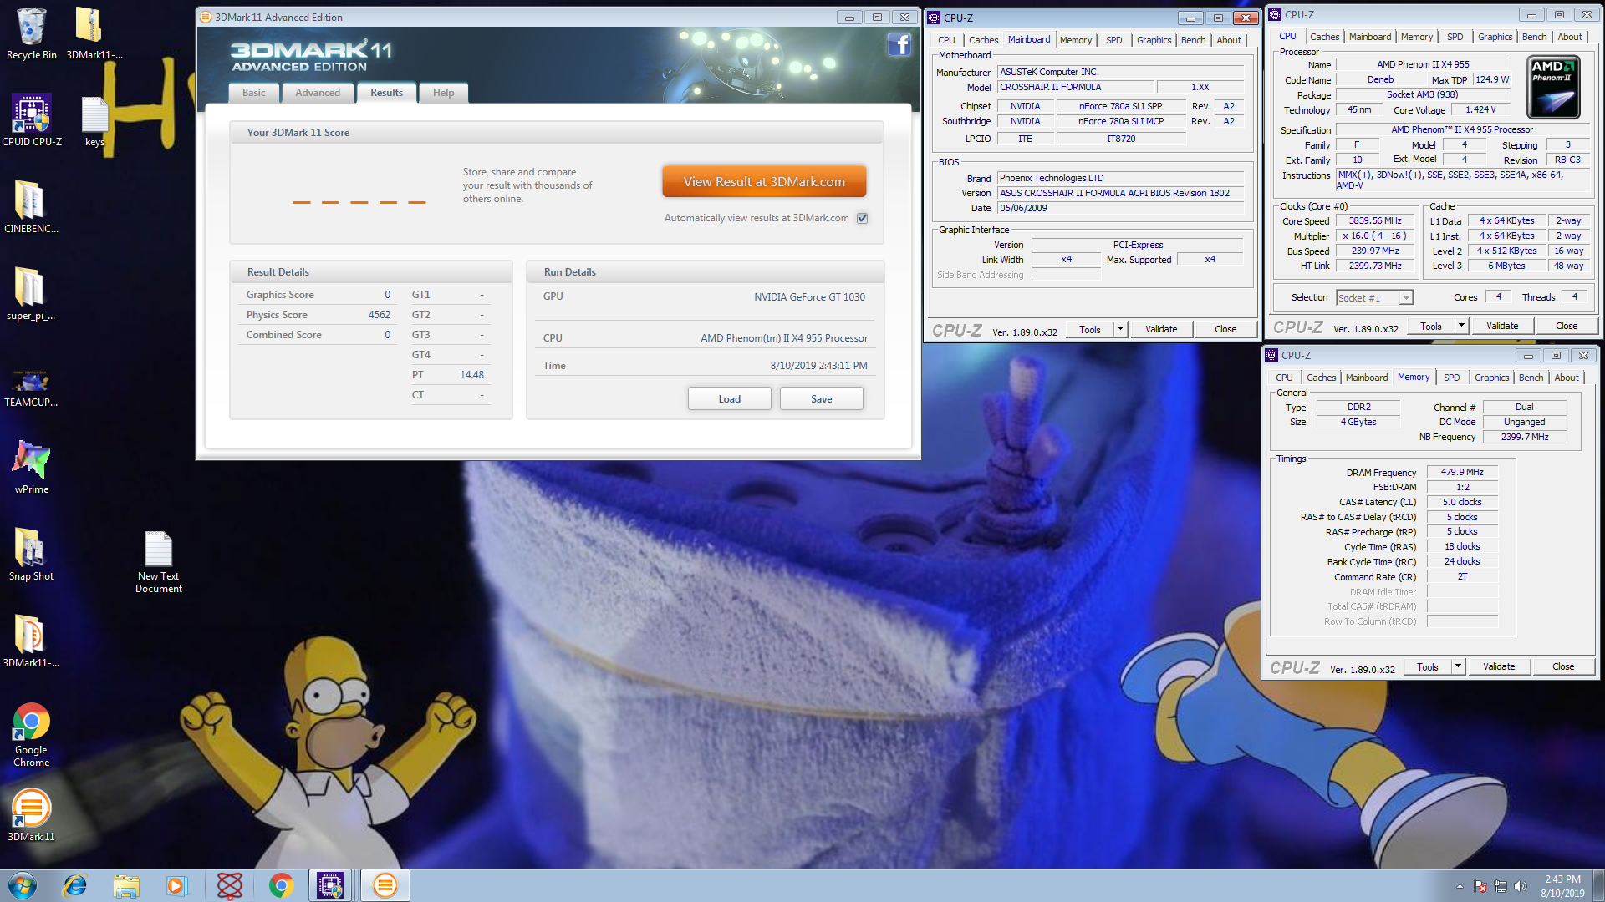Click the Core Speed 3839.56 MHz field
Image resolution: width=1605 pixels, height=902 pixels.
coord(1374,221)
